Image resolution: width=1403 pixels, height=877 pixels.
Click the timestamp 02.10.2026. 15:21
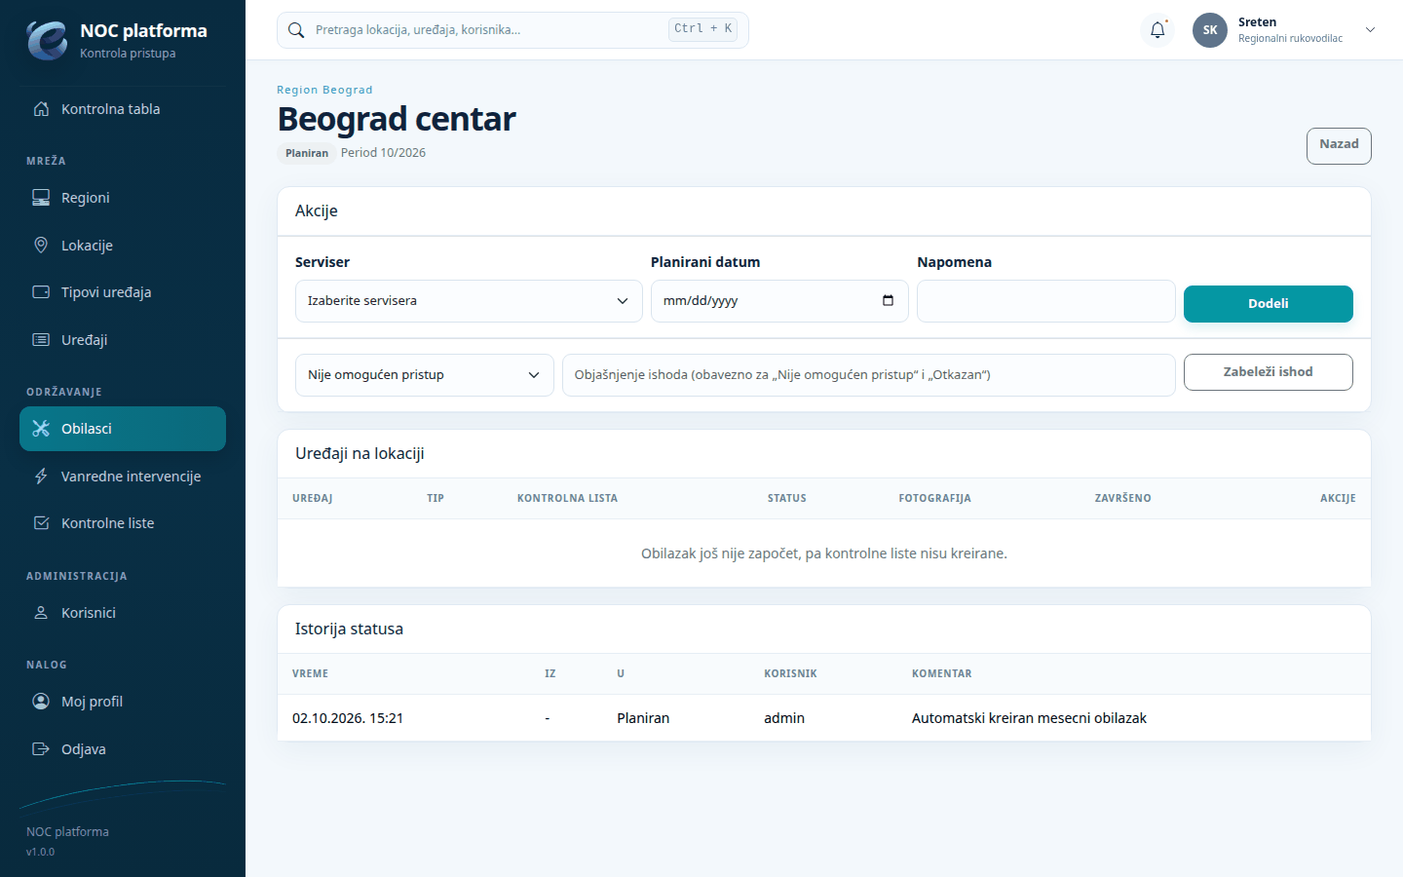pos(348,718)
